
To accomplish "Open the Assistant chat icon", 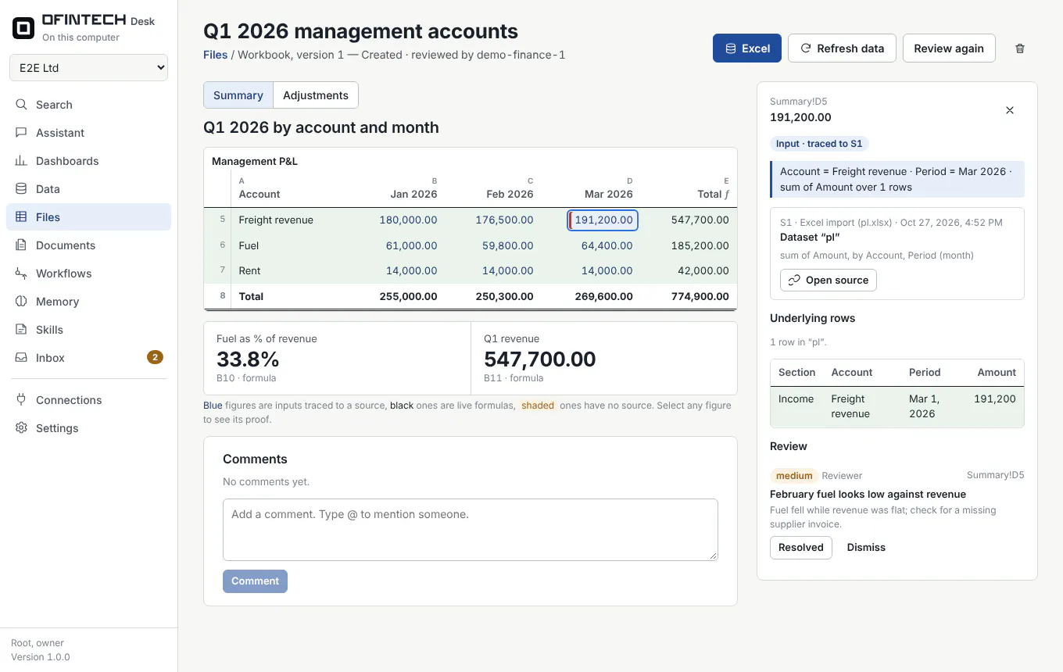I will click(21, 133).
